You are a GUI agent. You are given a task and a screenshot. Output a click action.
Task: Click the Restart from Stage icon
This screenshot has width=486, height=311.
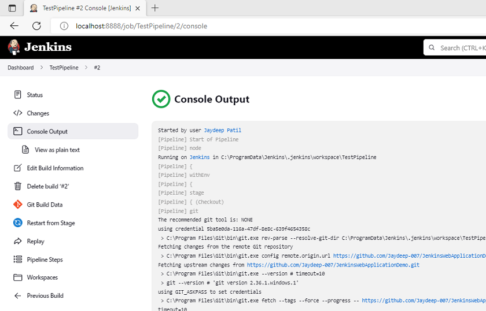pos(17,223)
